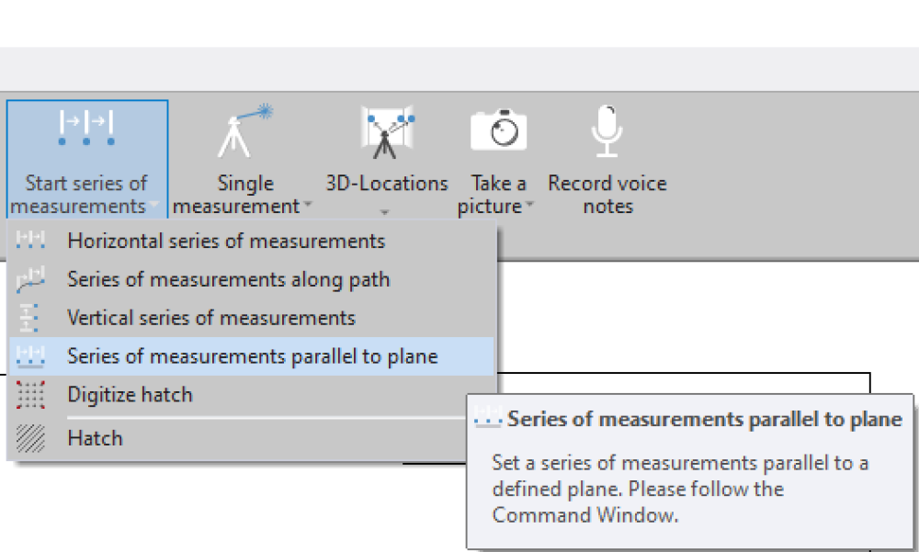The height and width of the screenshot is (552, 919).
Task: Open the 3D-Locations tool icon
Action: [386, 131]
